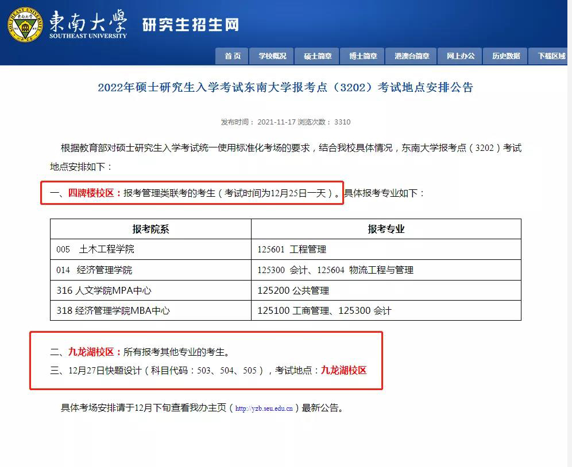The width and height of the screenshot is (572, 467).
Task: Click the 报考院系 table column header
Action: click(150, 229)
